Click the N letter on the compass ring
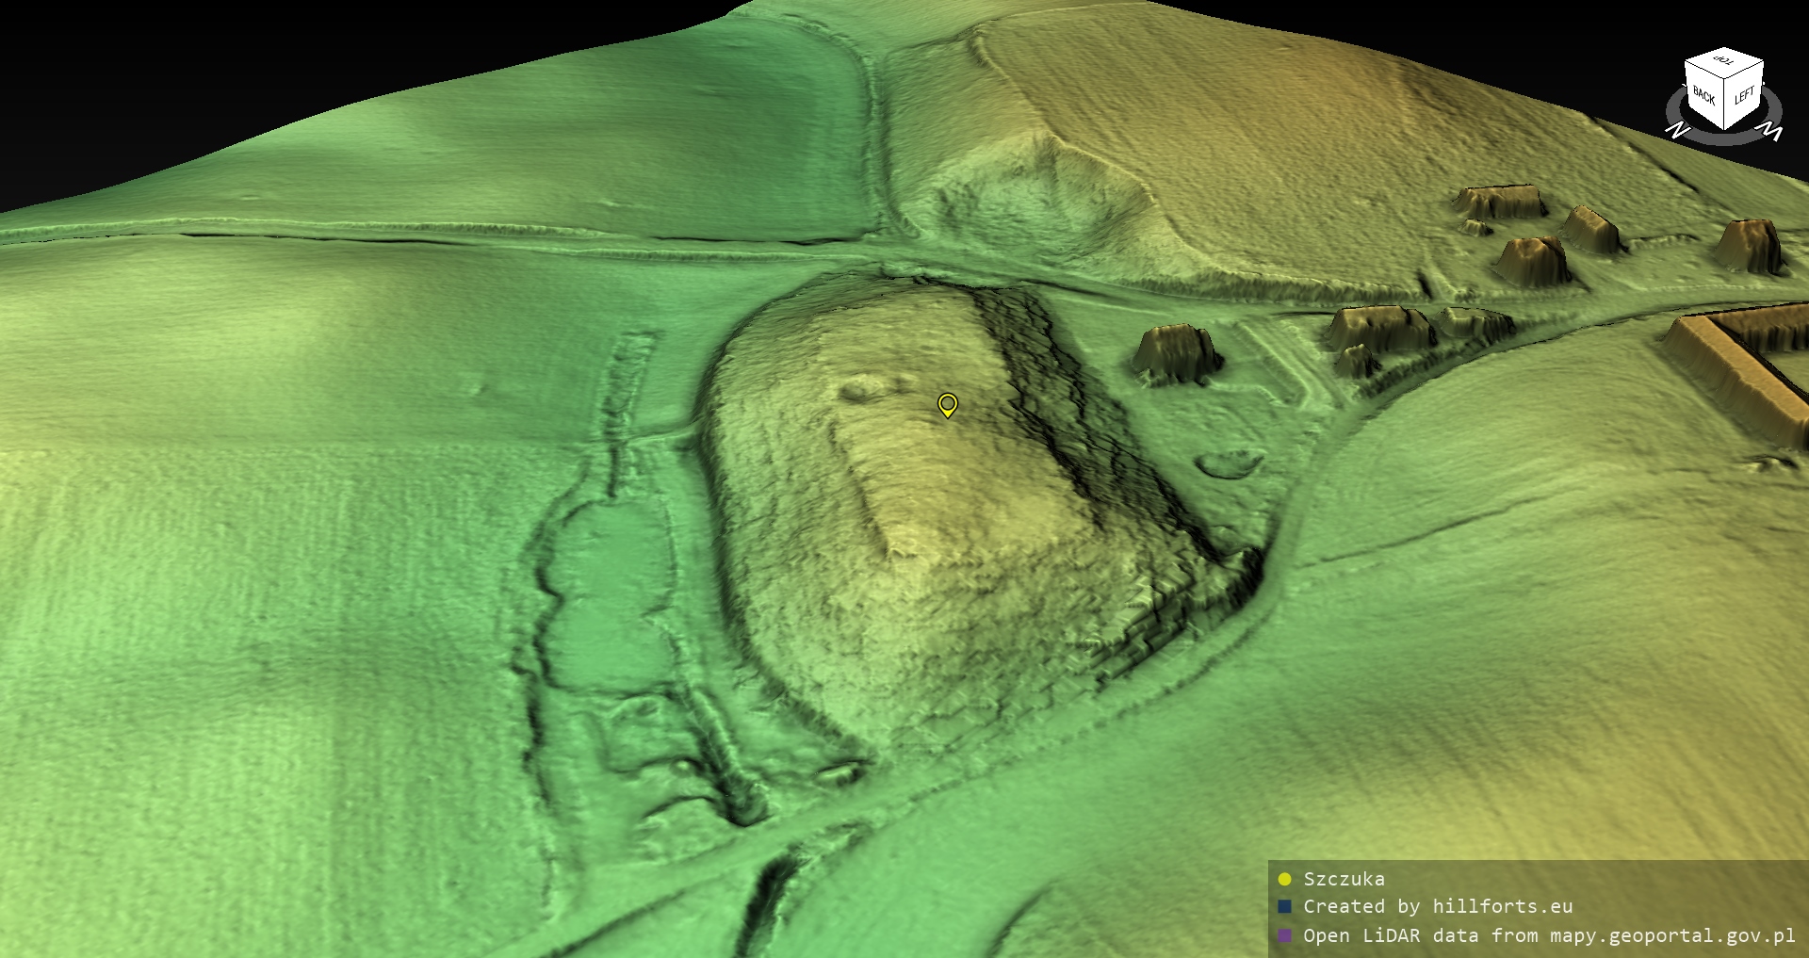Viewport: 1809px width, 958px height. 1676,130
